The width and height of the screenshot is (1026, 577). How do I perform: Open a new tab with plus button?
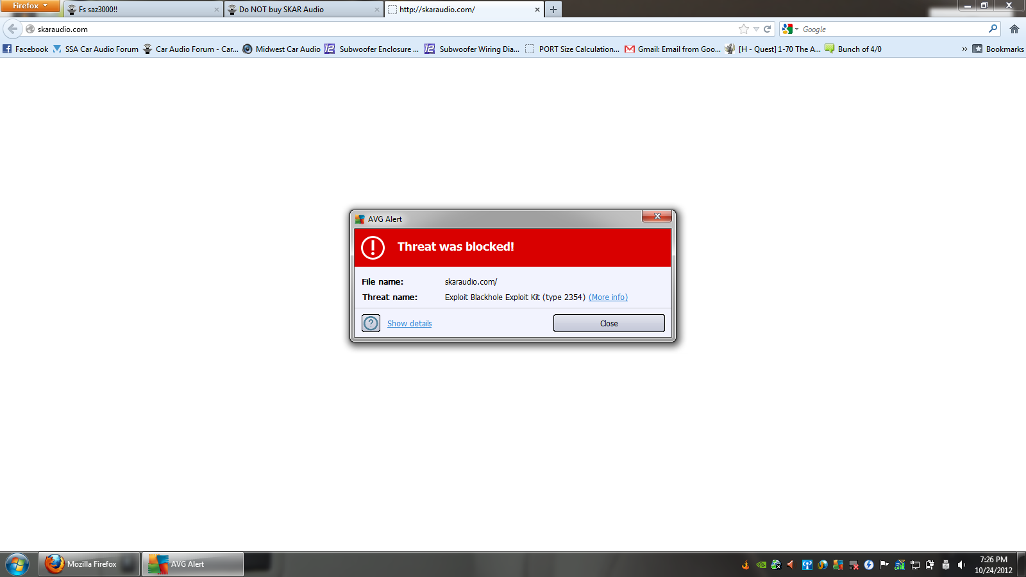553,10
